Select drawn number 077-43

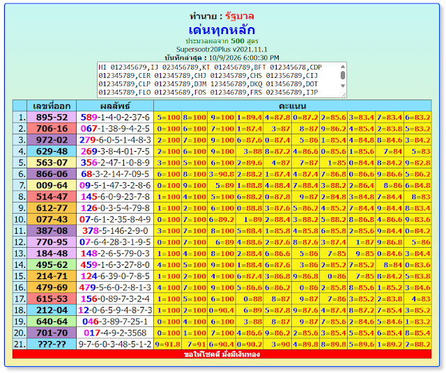pyautogui.click(x=52, y=220)
